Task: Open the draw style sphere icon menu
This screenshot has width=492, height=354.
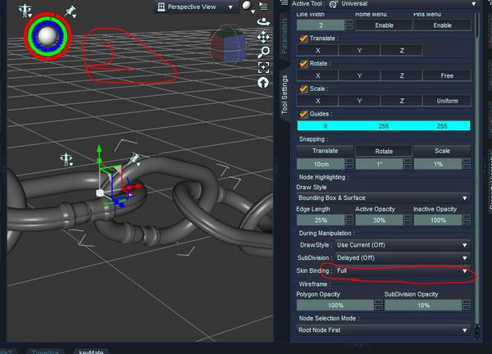Action: coord(248,7)
